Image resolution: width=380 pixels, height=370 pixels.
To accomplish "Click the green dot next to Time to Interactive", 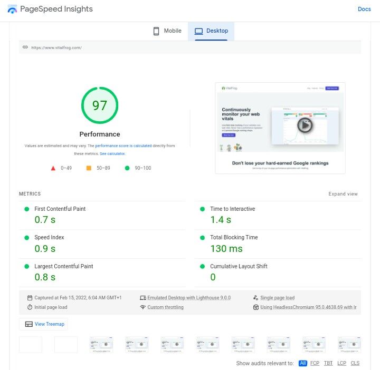I will pyautogui.click(x=202, y=209).
